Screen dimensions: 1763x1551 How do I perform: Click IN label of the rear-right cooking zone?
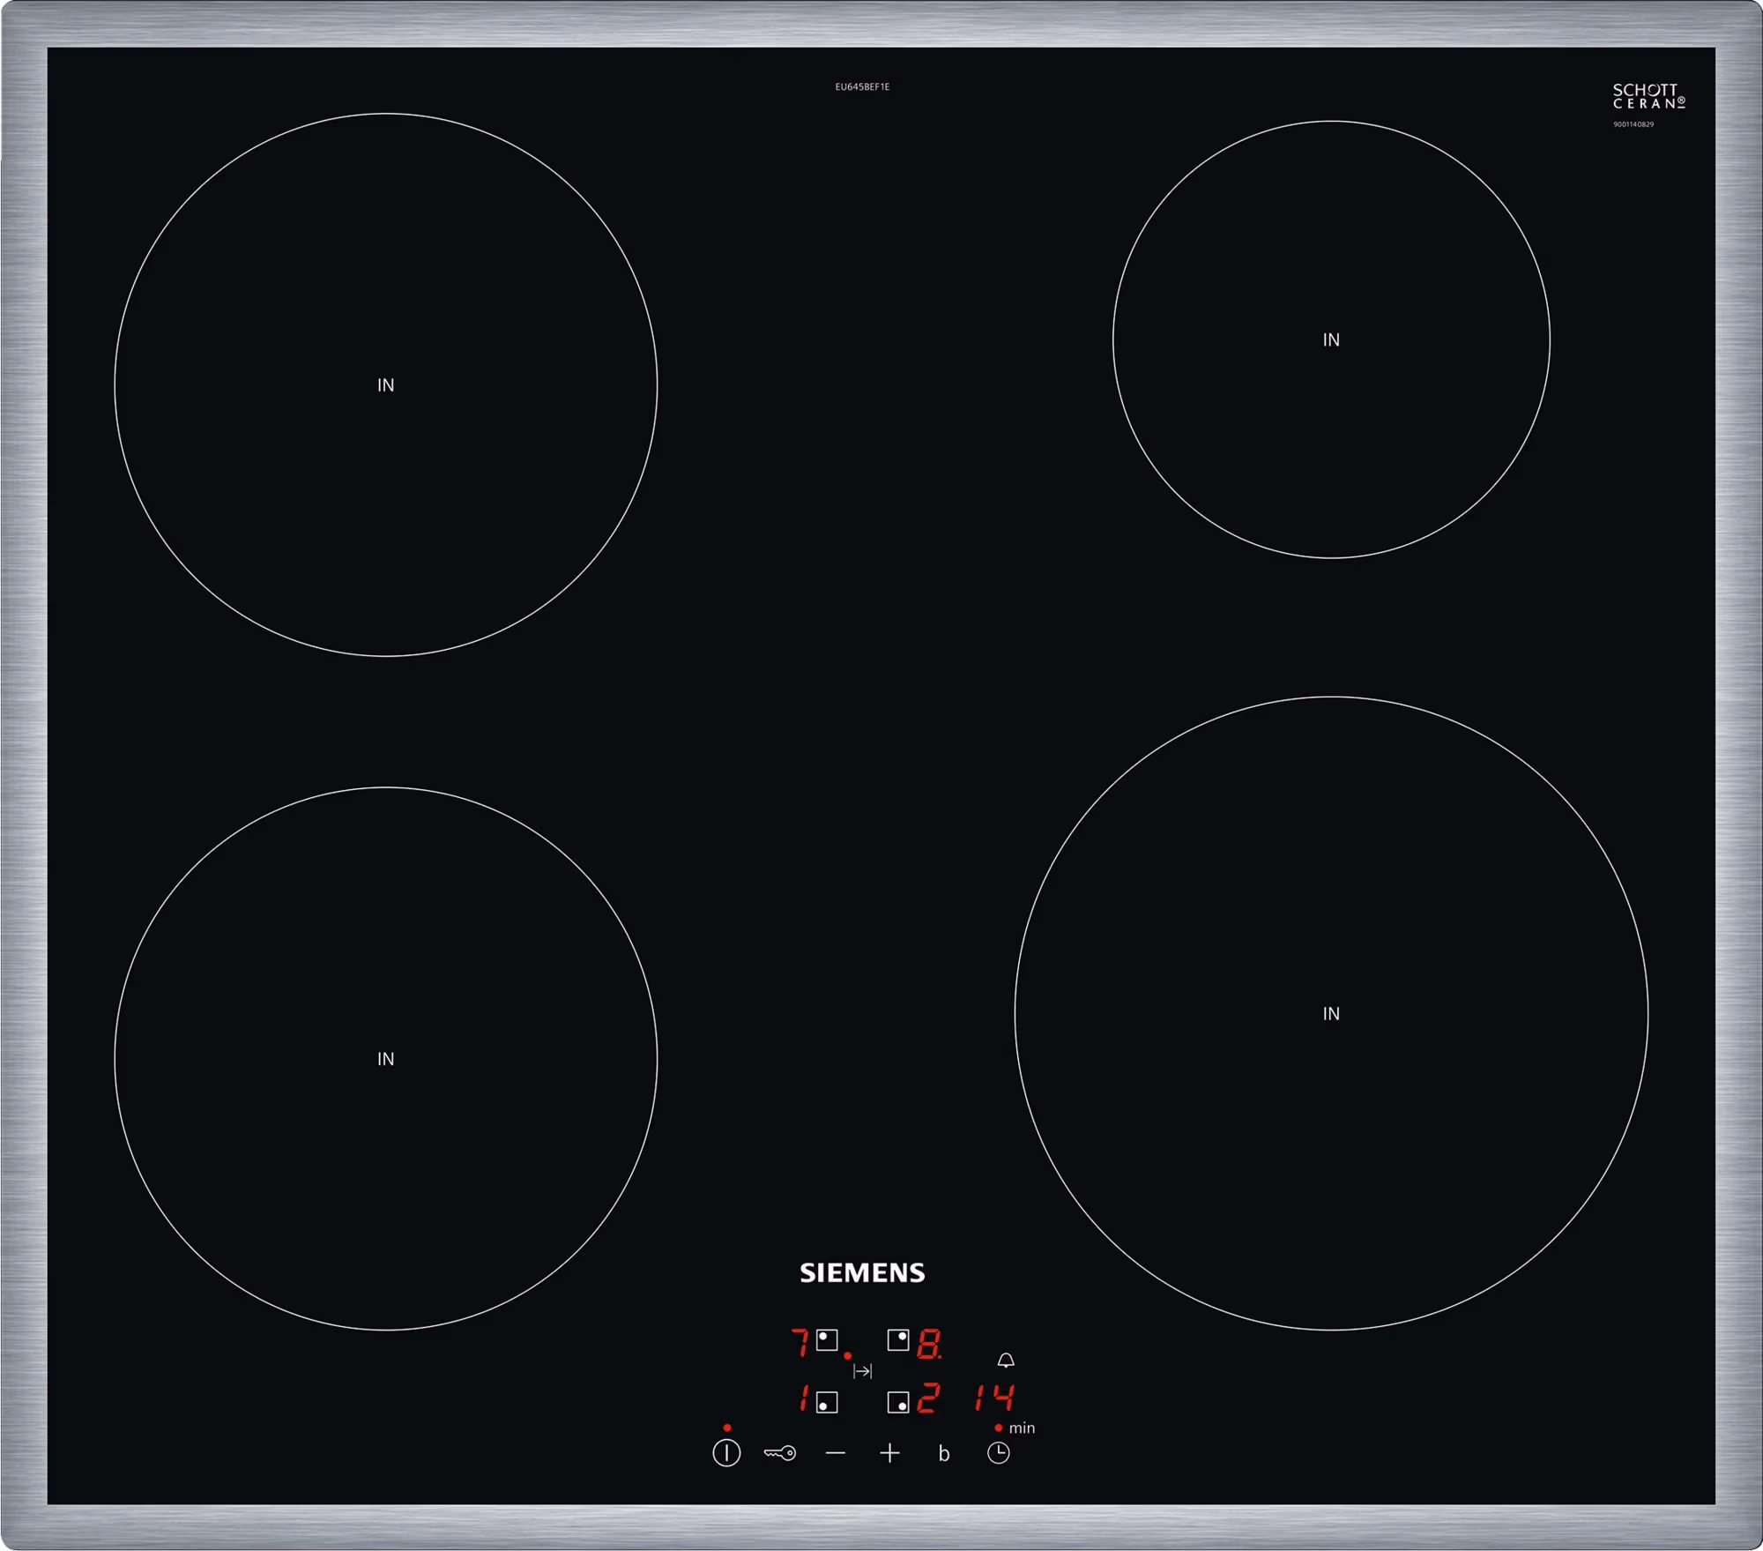coord(1331,339)
